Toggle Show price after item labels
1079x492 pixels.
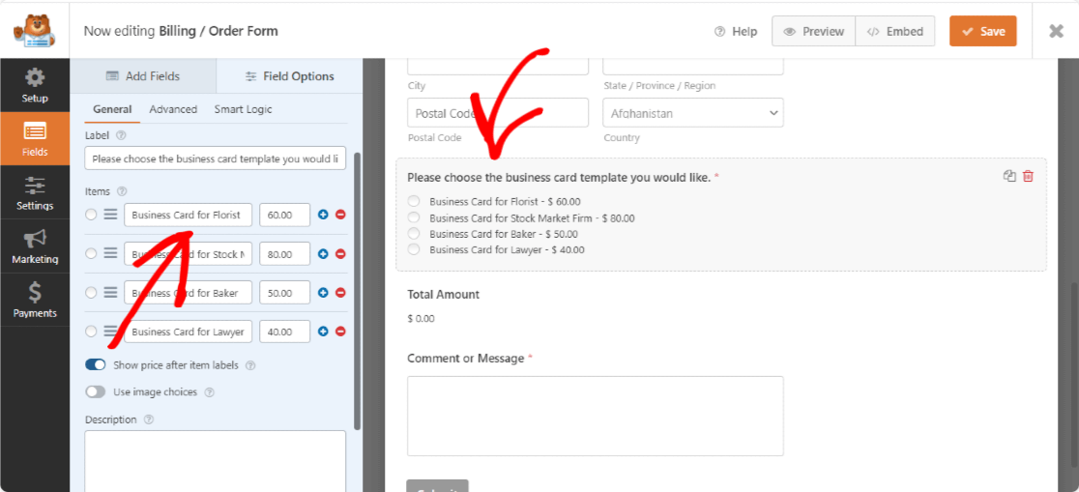coord(96,364)
